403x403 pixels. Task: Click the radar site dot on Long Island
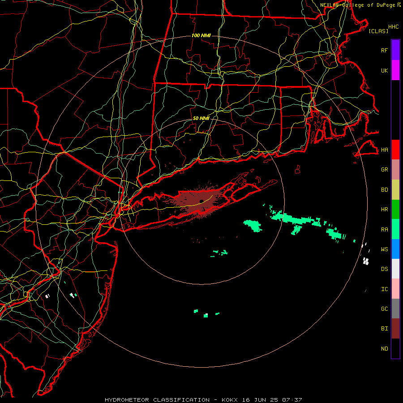click(202, 201)
